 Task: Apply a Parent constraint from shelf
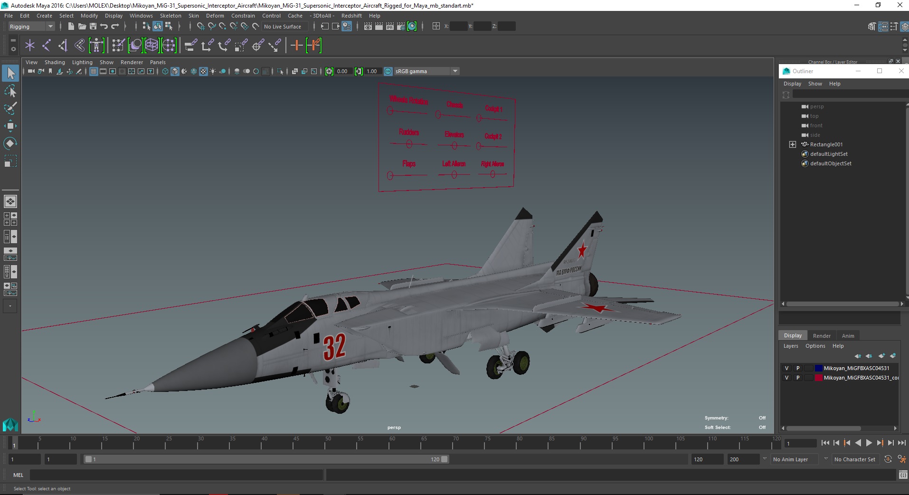point(191,46)
